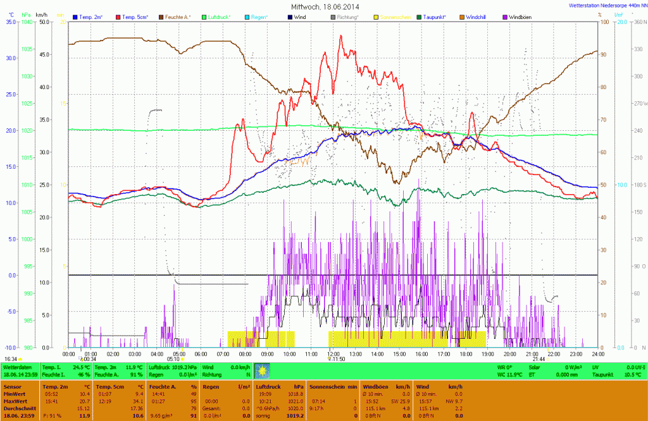The width and height of the screenshot is (648, 421).
Task: Click the 11:50 marker below the time axis
Action: (336, 359)
